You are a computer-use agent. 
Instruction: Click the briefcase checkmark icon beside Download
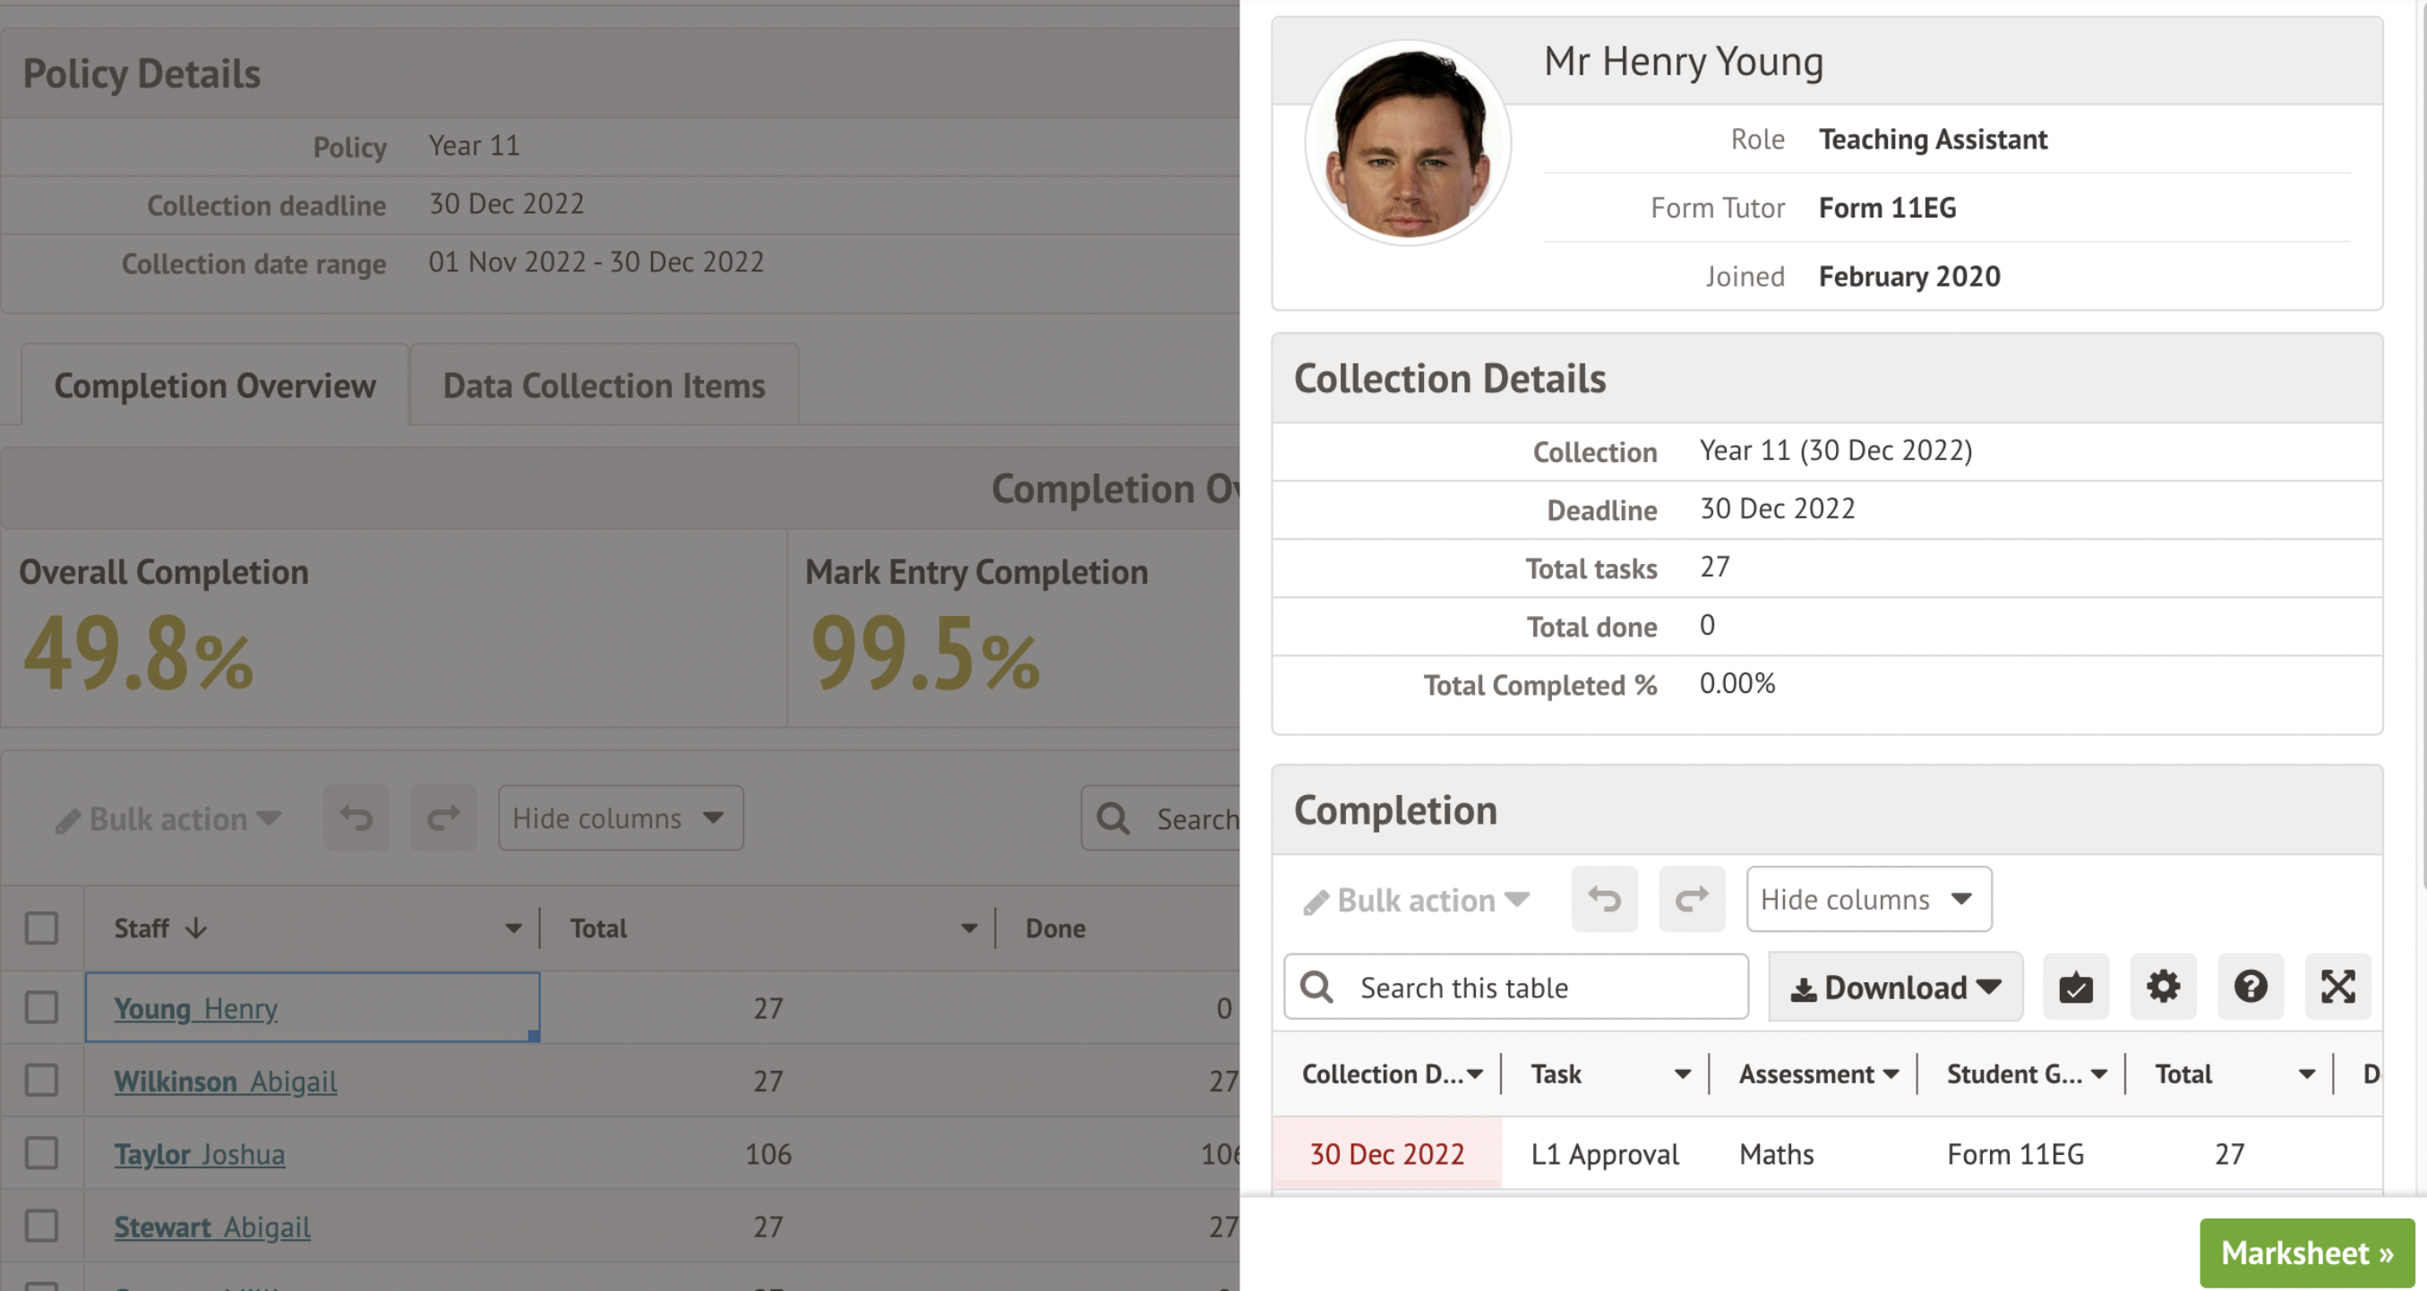click(x=2075, y=987)
